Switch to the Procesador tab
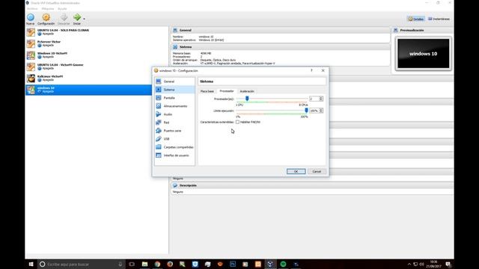 (x=227, y=91)
